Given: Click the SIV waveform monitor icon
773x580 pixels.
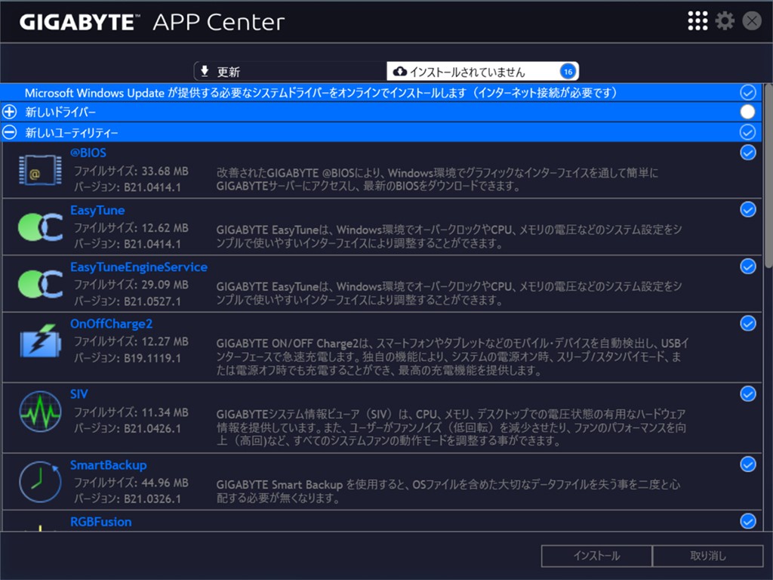Looking at the screenshot, I should 39,412.
